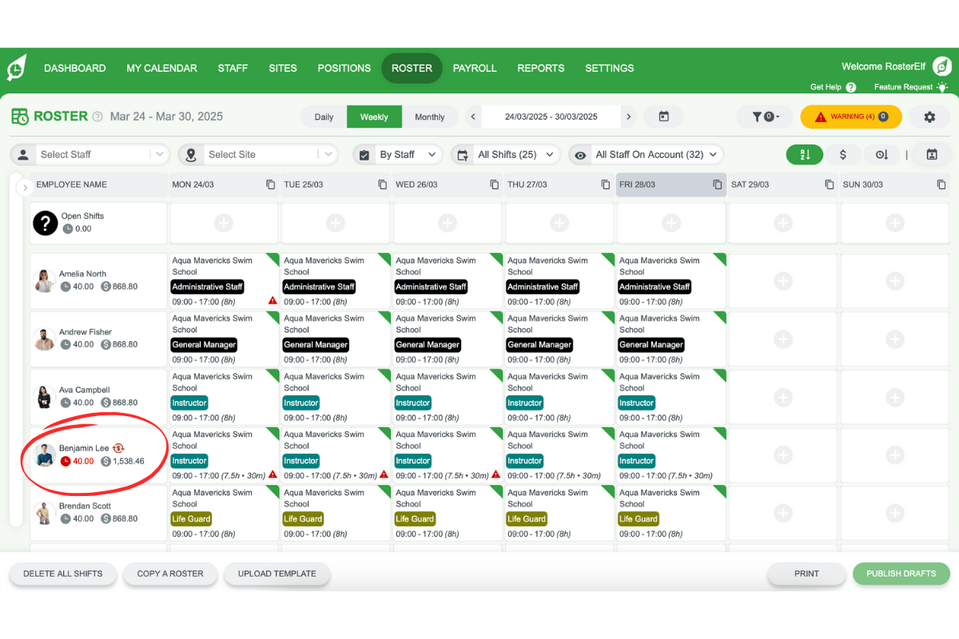This screenshot has height=639, width=959.
Task: Switch to the Monthly view
Action: point(429,117)
